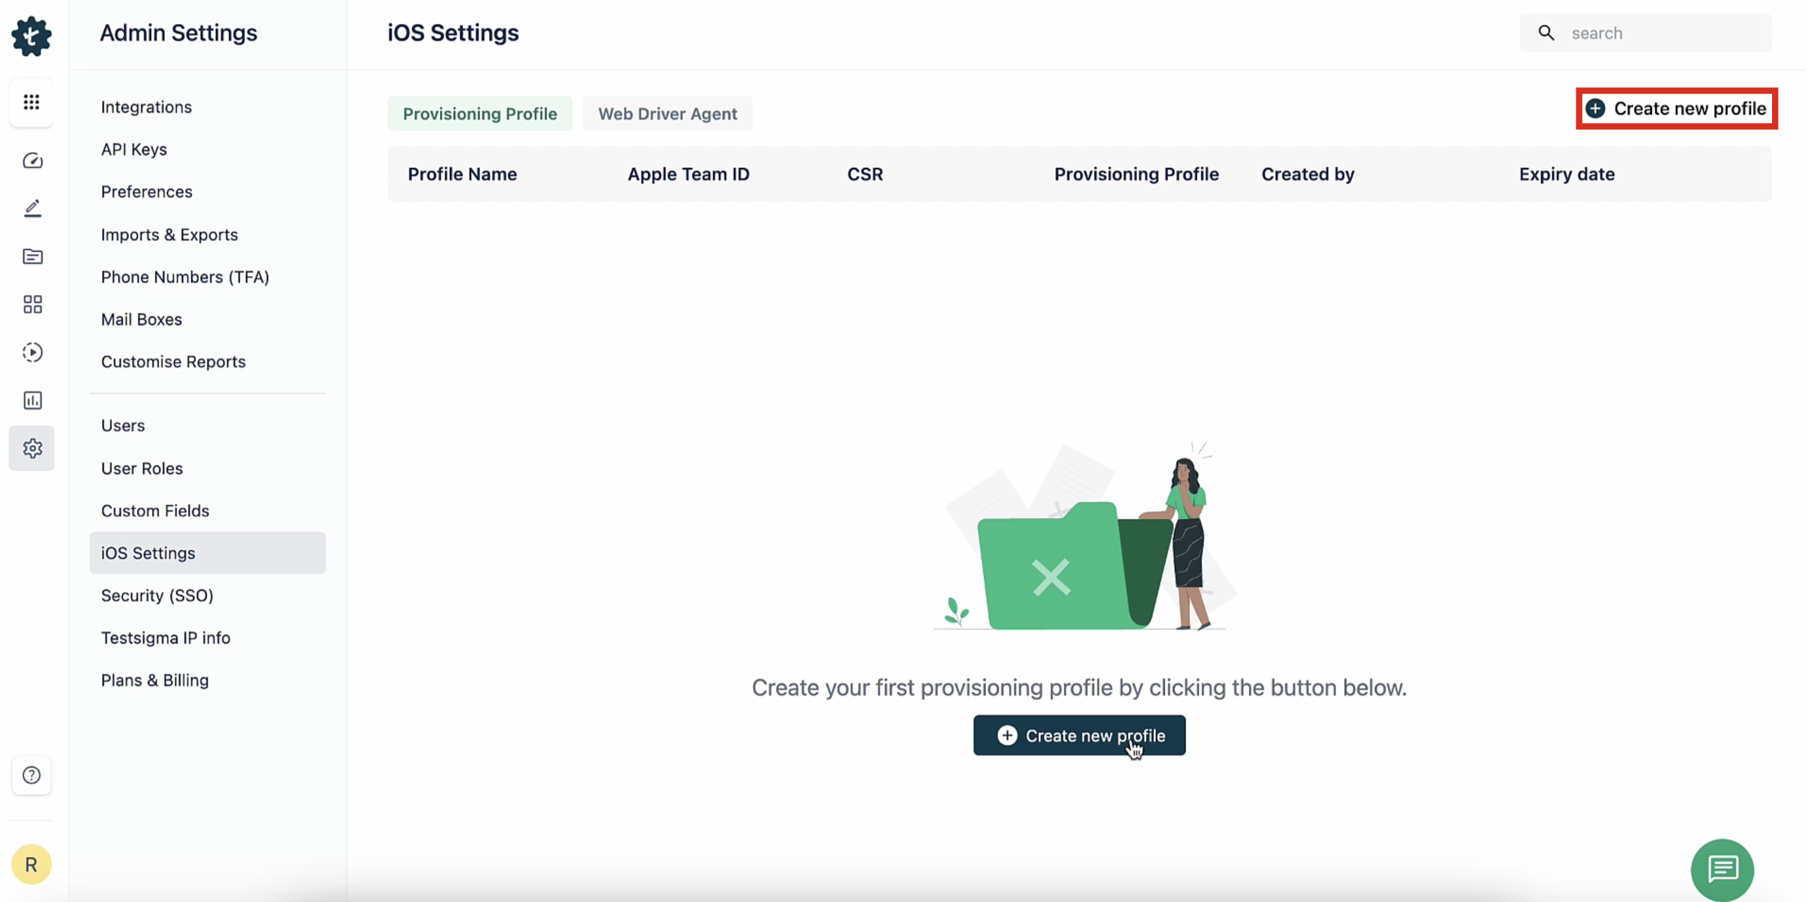Open the run results play icon
Screen dimensions: 1806x902
32,352
